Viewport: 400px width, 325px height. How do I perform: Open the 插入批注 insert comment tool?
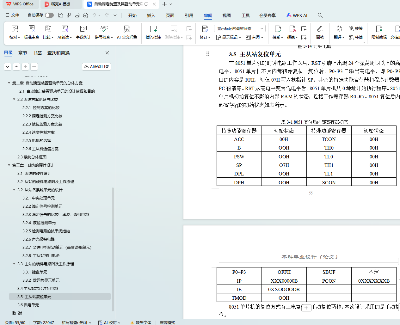(x=153, y=29)
